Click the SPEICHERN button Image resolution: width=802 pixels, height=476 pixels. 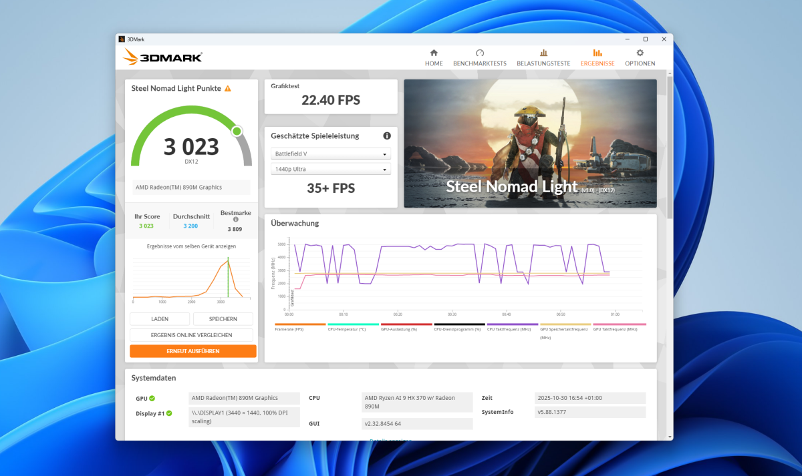[223, 319]
